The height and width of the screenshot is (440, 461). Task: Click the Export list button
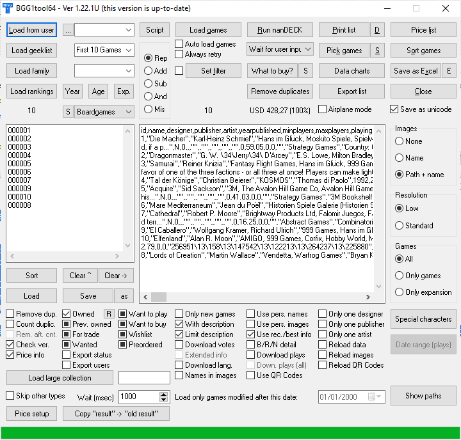click(352, 91)
